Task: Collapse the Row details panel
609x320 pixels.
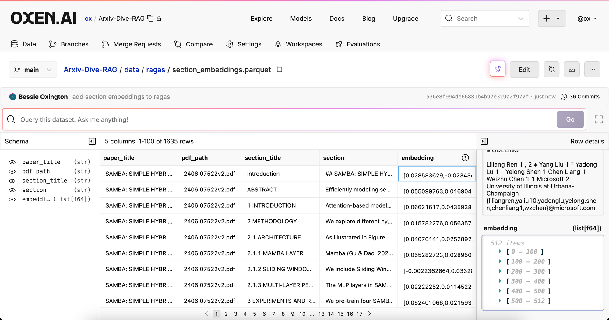Action: 484,141
